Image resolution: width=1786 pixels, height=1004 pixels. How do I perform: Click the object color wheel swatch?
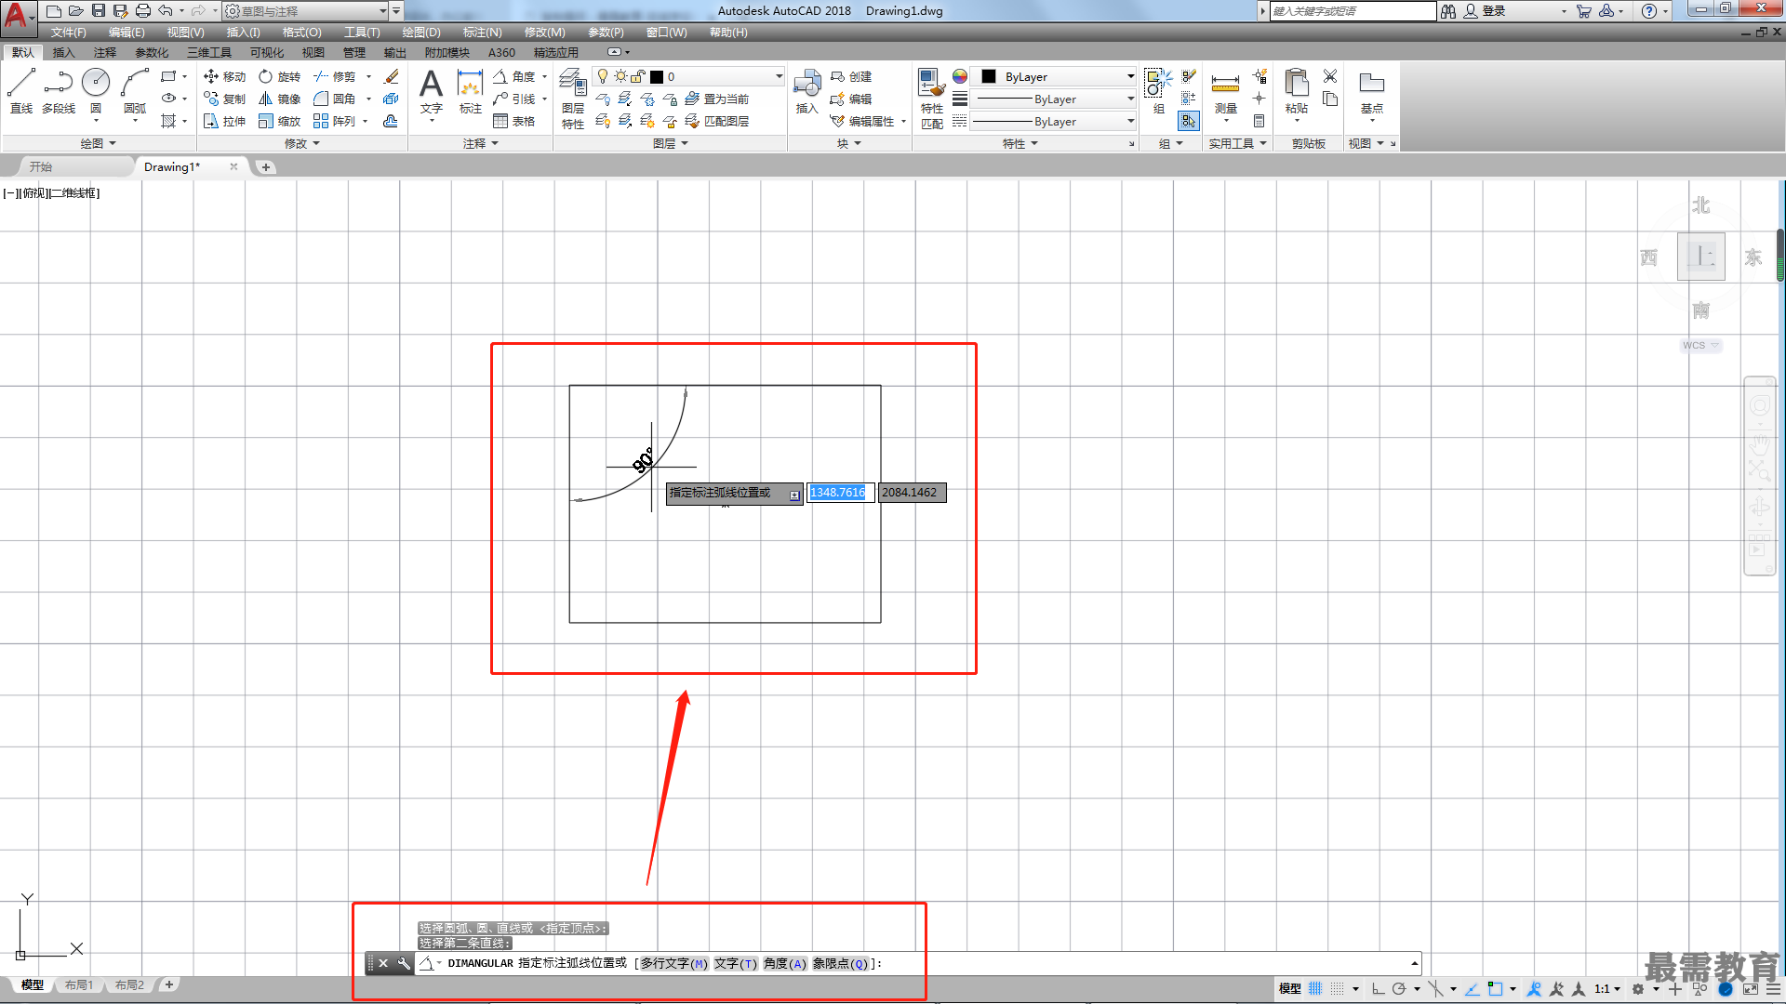[x=959, y=76]
